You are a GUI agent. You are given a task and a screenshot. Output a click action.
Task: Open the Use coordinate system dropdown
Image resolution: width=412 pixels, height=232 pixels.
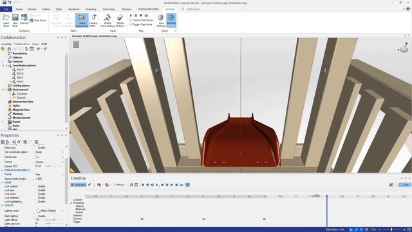tap(62, 152)
